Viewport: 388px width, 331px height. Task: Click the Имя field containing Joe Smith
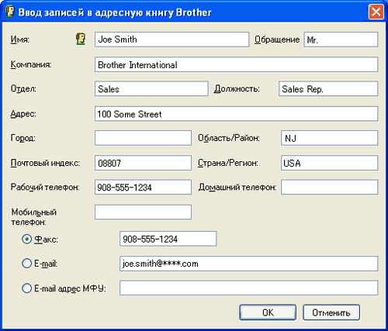tap(171, 40)
